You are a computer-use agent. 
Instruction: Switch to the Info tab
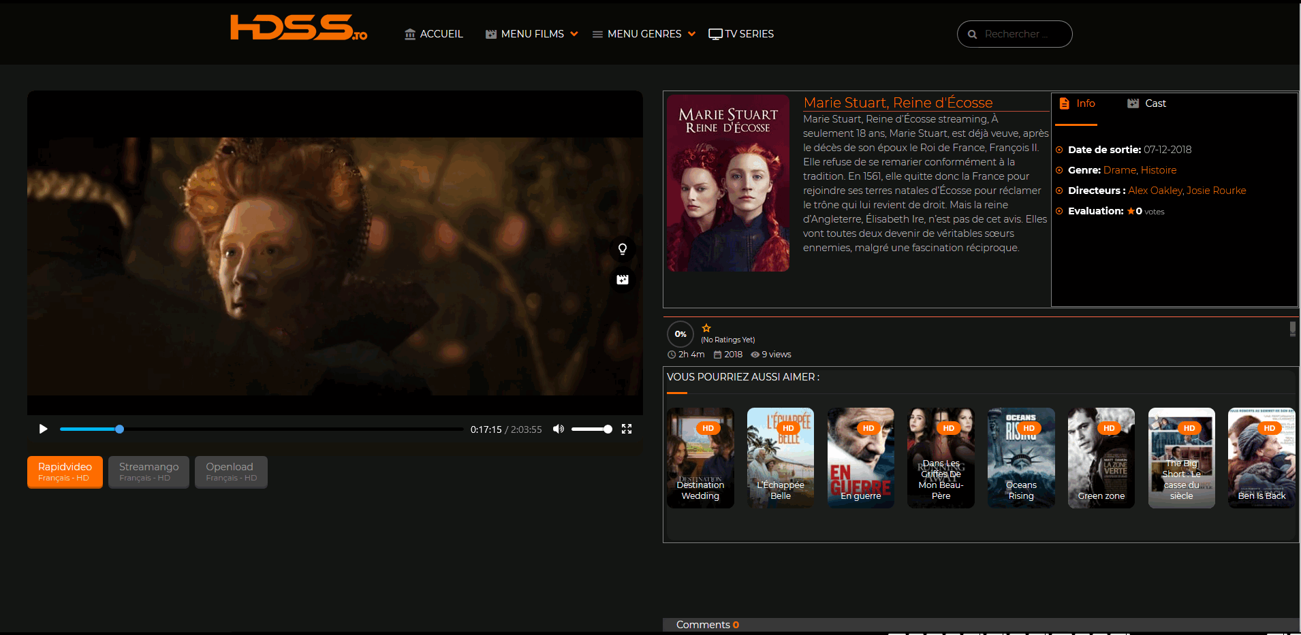tap(1077, 103)
